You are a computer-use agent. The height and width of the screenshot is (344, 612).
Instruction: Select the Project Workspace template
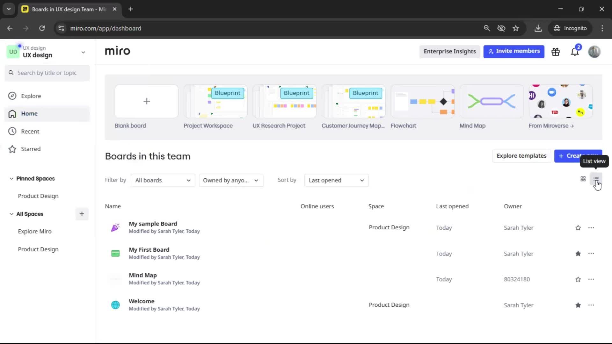[x=215, y=101]
